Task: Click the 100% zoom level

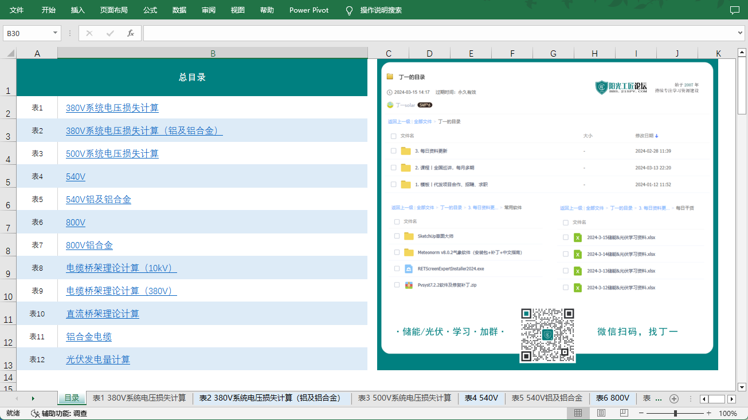Action: click(x=728, y=413)
